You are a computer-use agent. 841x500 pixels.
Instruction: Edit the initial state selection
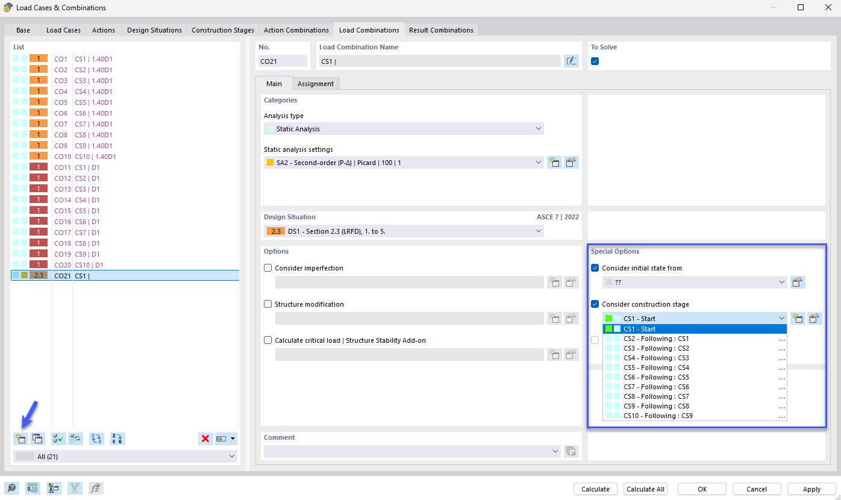coord(798,282)
